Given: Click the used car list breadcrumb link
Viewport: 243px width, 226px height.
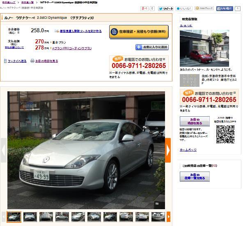Looking at the screenshot, I should point(28,2).
